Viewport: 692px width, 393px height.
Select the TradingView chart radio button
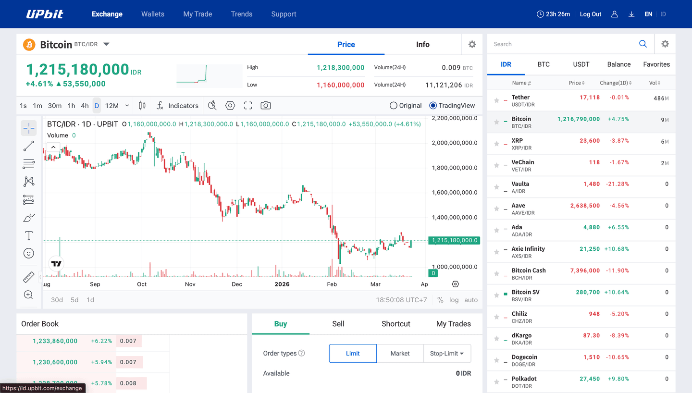(x=433, y=106)
